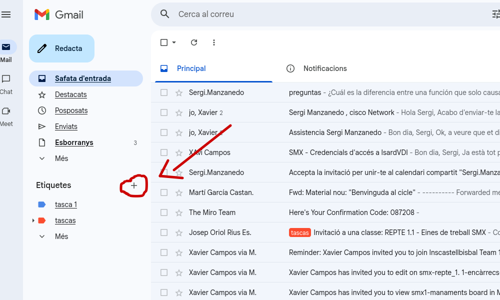The width and height of the screenshot is (500, 300).
Task: Check the box beside The Miro Team email
Action: click(164, 212)
